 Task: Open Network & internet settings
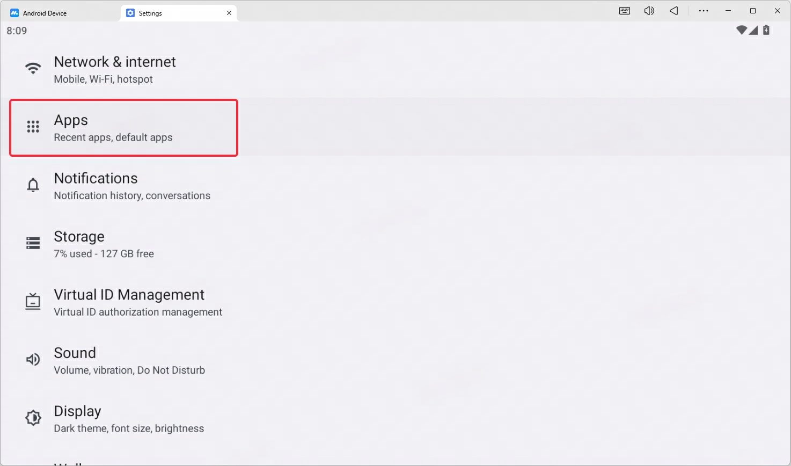pyautogui.click(x=115, y=69)
